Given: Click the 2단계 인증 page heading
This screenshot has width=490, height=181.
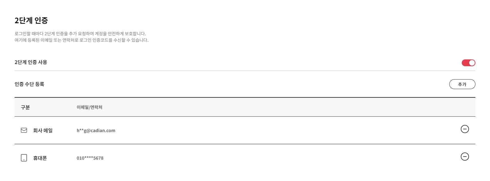Looking at the screenshot, I should [x=31, y=20].
